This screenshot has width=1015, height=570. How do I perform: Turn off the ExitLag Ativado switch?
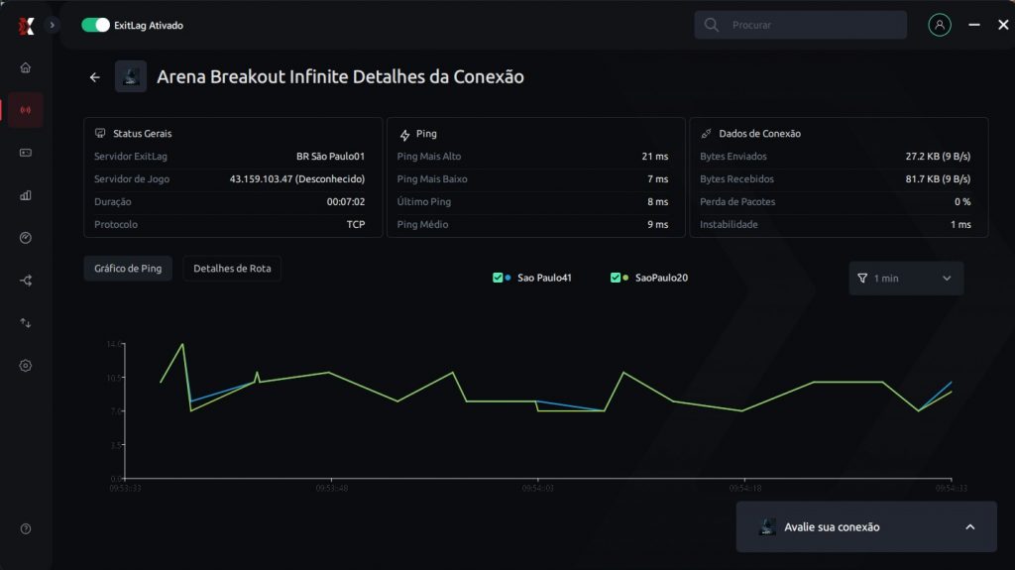pos(95,25)
